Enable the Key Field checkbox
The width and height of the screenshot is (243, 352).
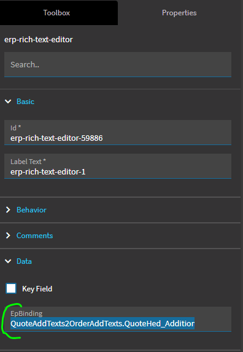tap(11, 288)
